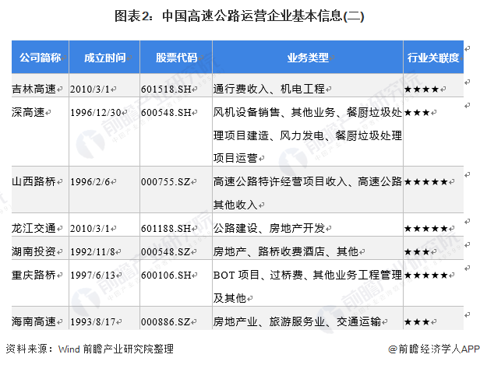Select stock code 600106.SH cell
Screen dimensions: 480x365
tap(167, 275)
